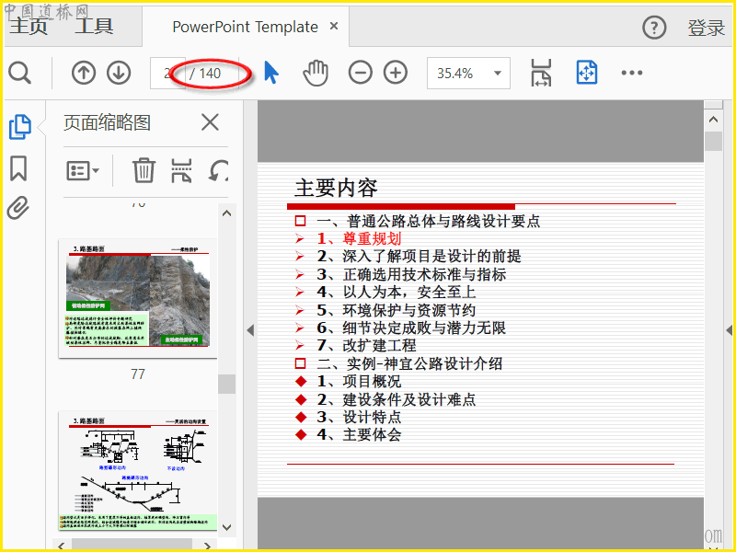Select the arrow selection tool
The height and width of the screenshot is (552, 736).
coord(271,73)
